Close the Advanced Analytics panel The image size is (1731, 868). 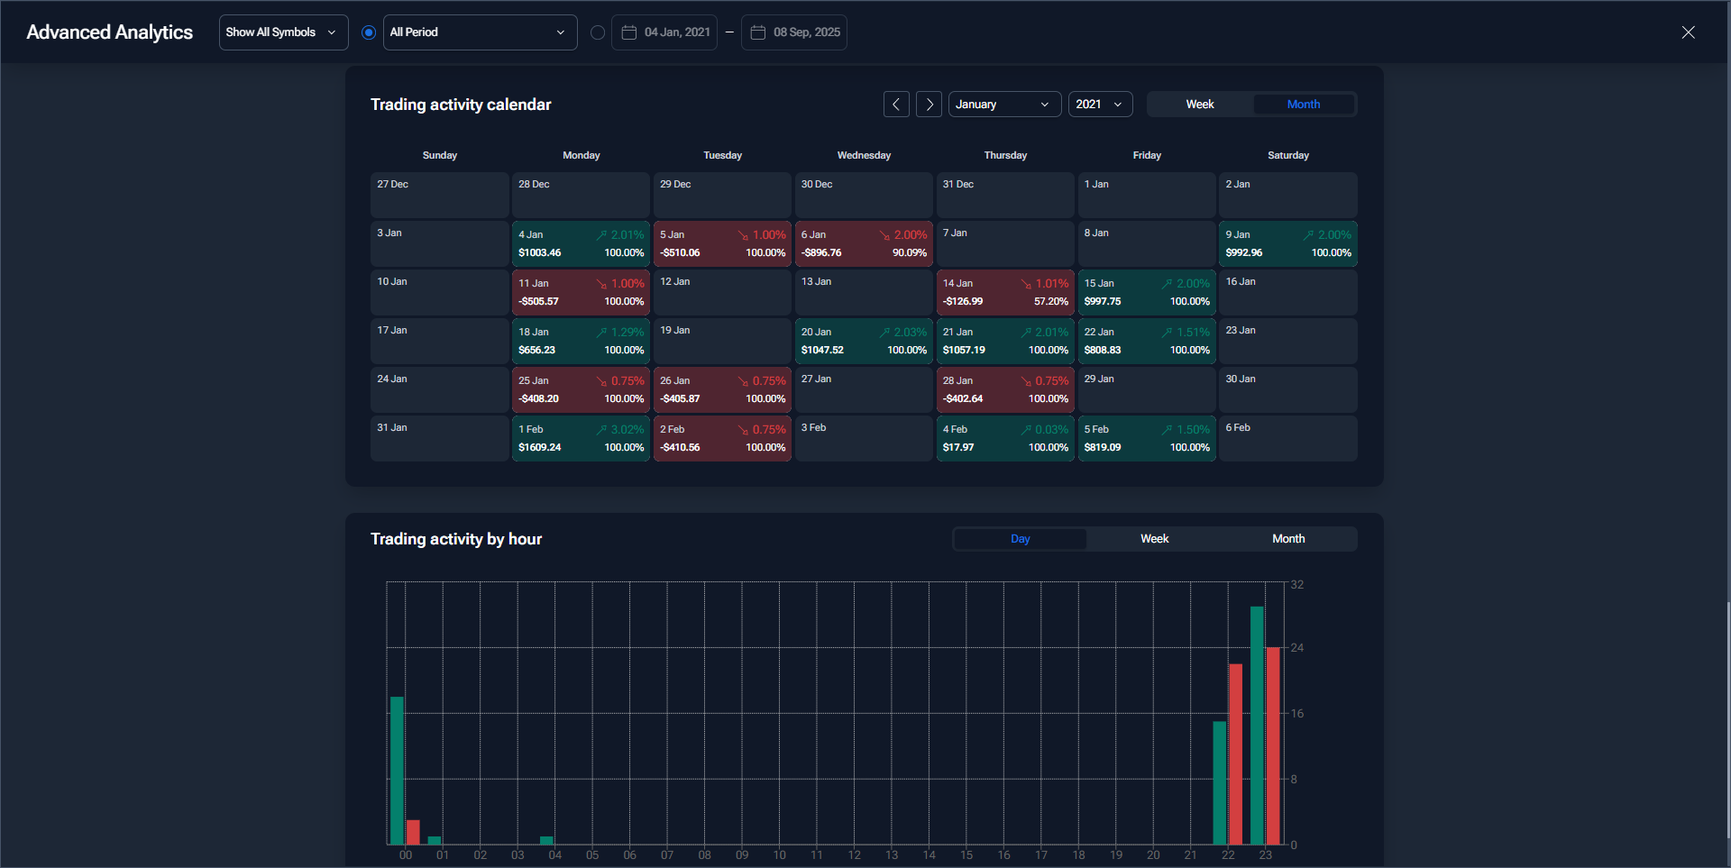pyautogui.click(x=1688, y=32)
